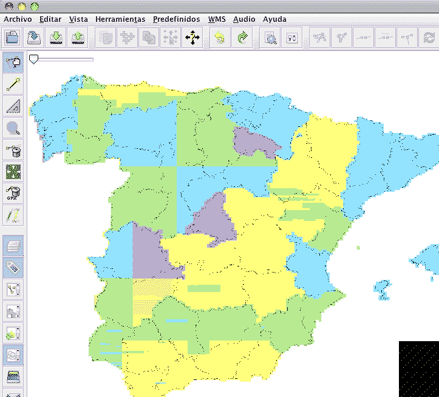The height and width of the screenshot is (397, 439).
Task: Toggle the grey silhouette list panel button
Action: pos(13,311)
